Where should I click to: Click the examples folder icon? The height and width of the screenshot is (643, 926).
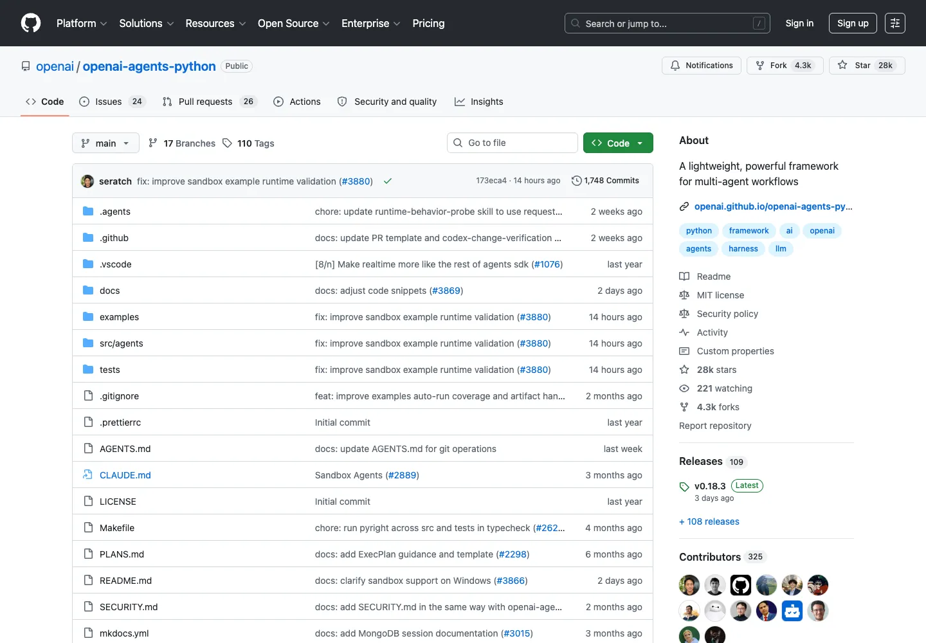88,317
